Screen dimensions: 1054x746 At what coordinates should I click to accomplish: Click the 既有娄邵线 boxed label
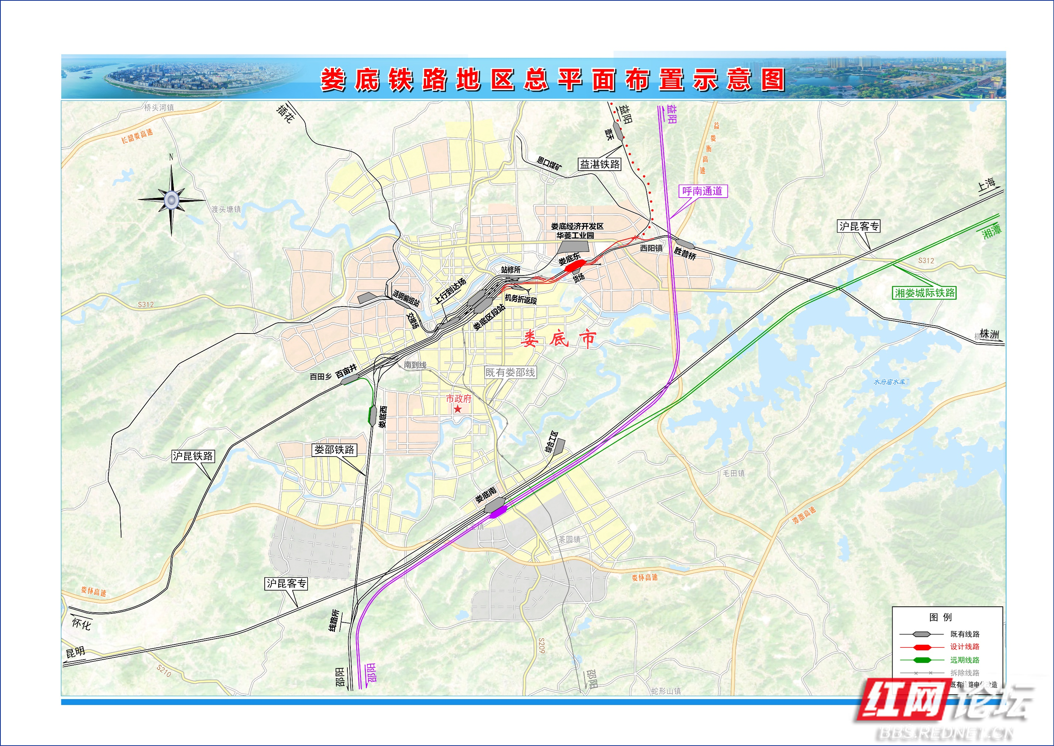[x=511, y=372]
